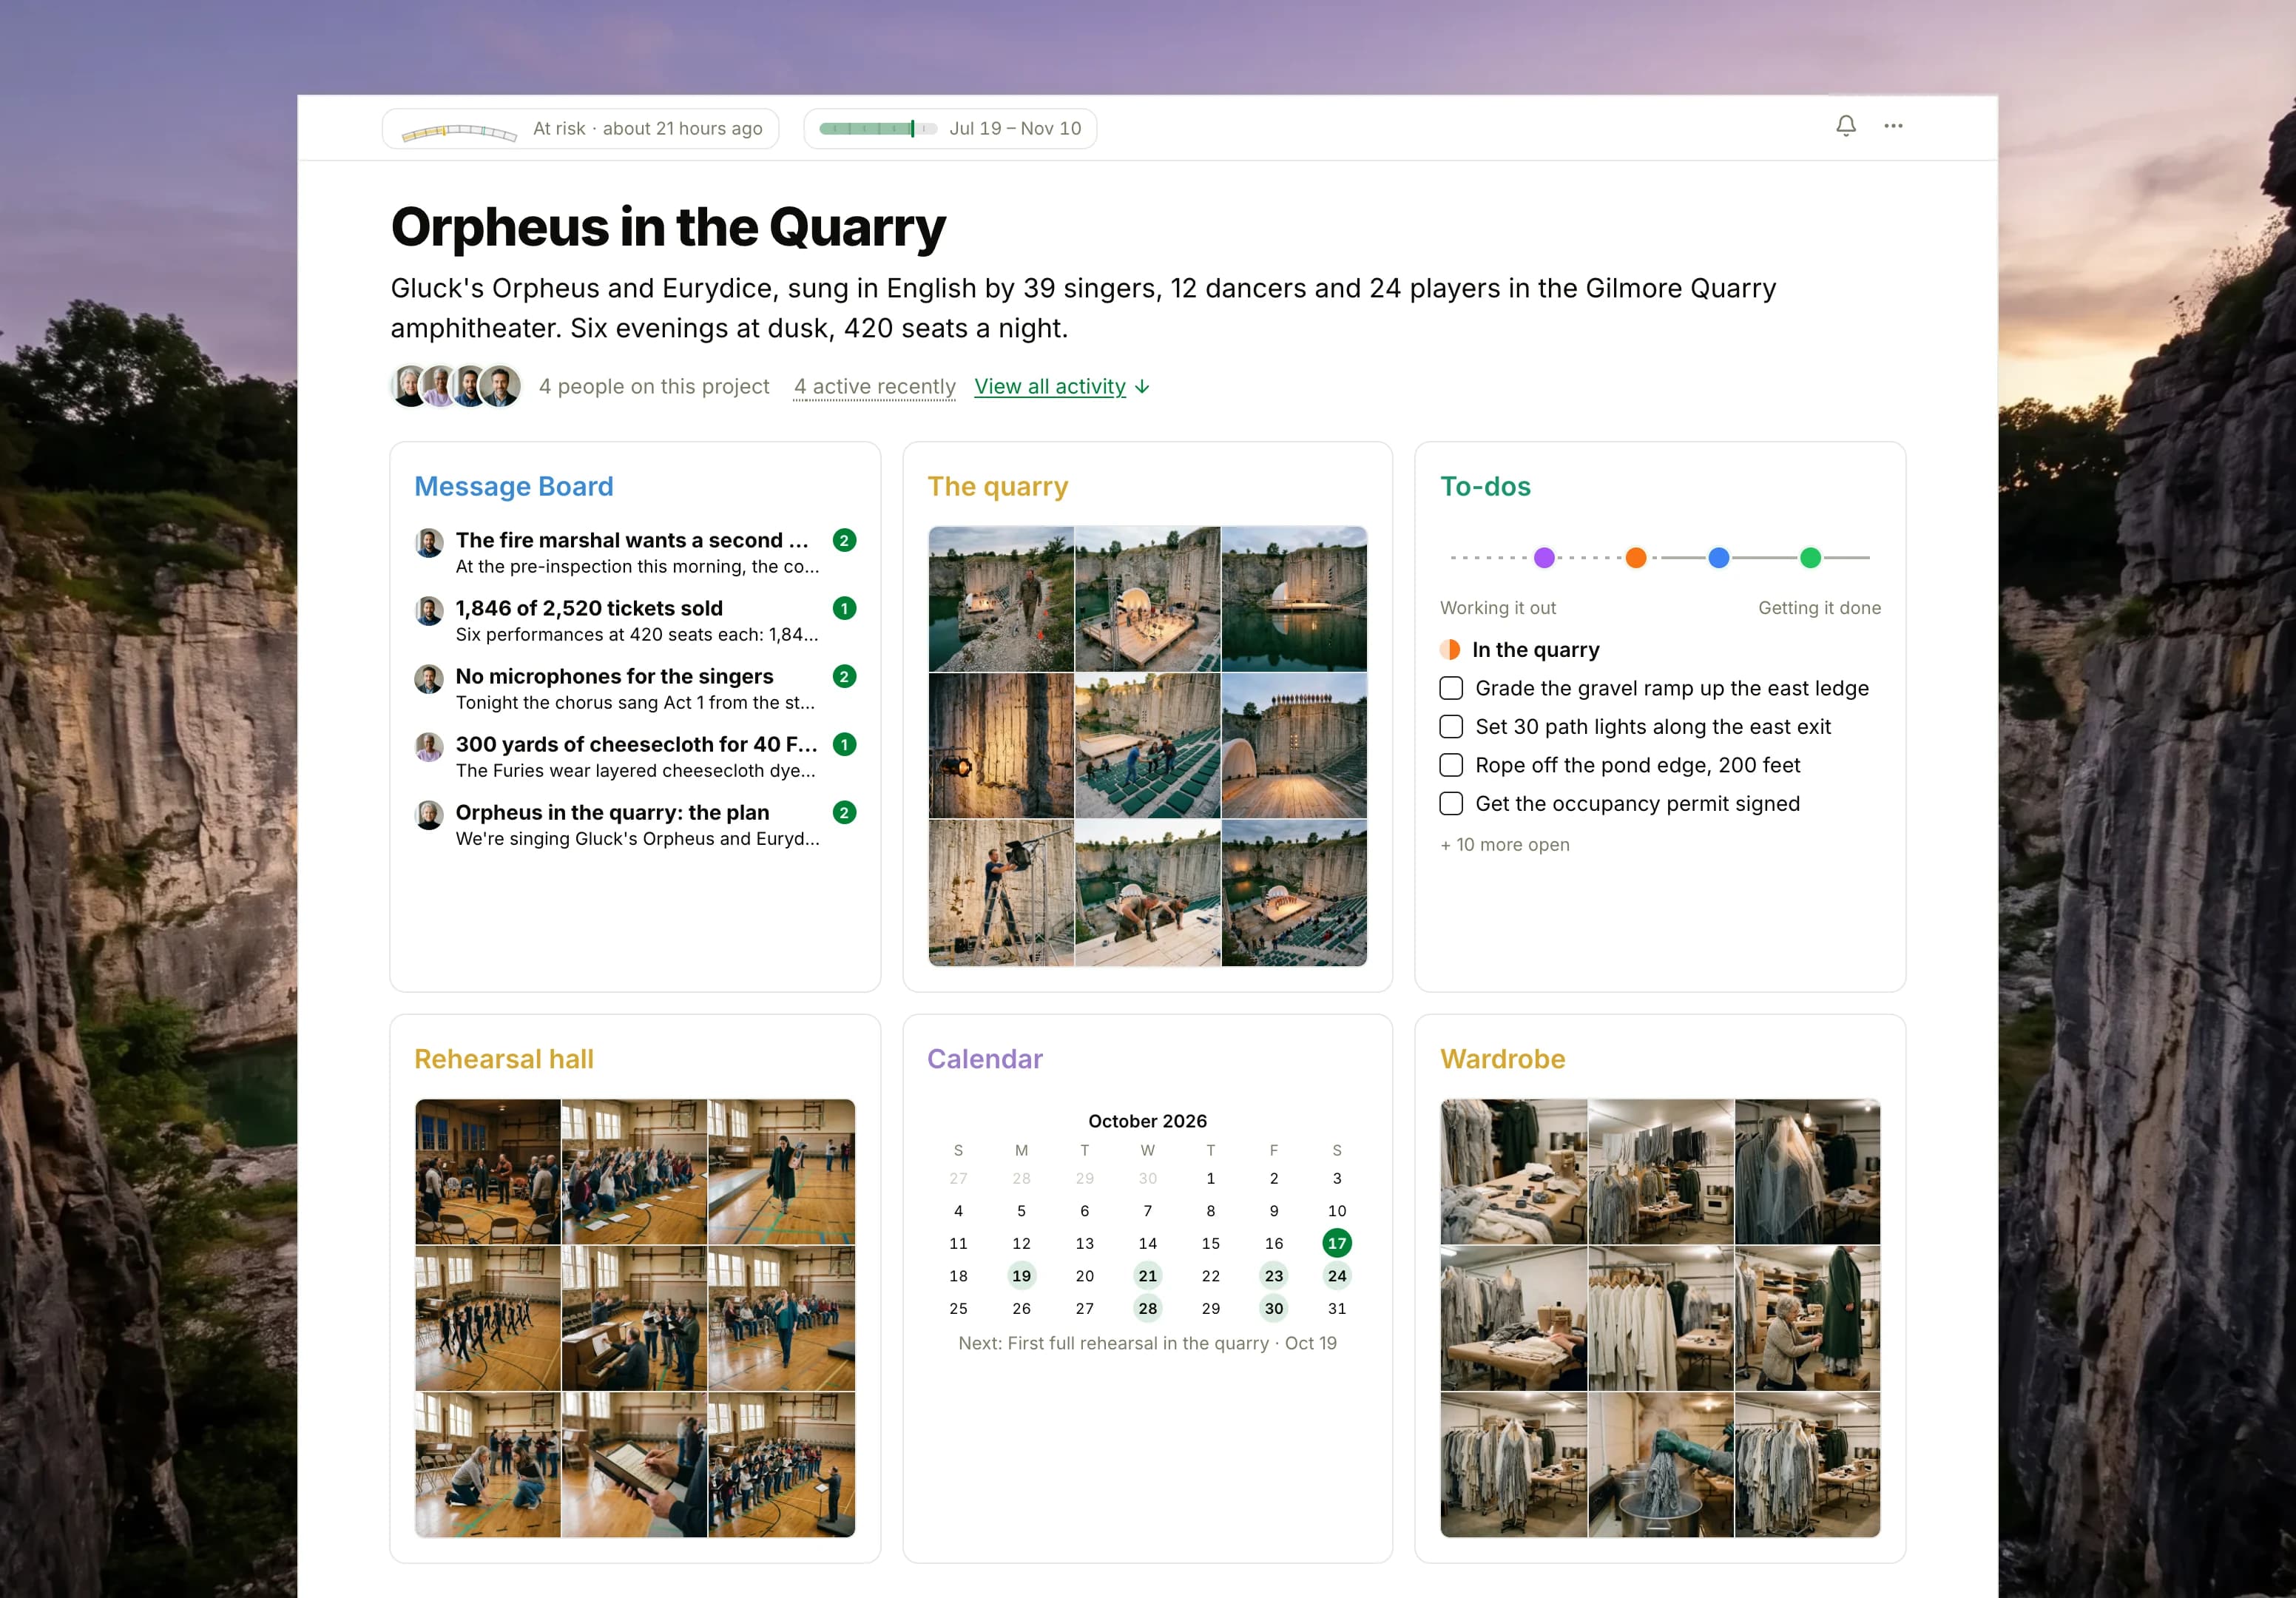2296x1598 pixels.
Task: Open the 1,846 of 2,520 tickets sold message
Action: (x=589, y=608)
